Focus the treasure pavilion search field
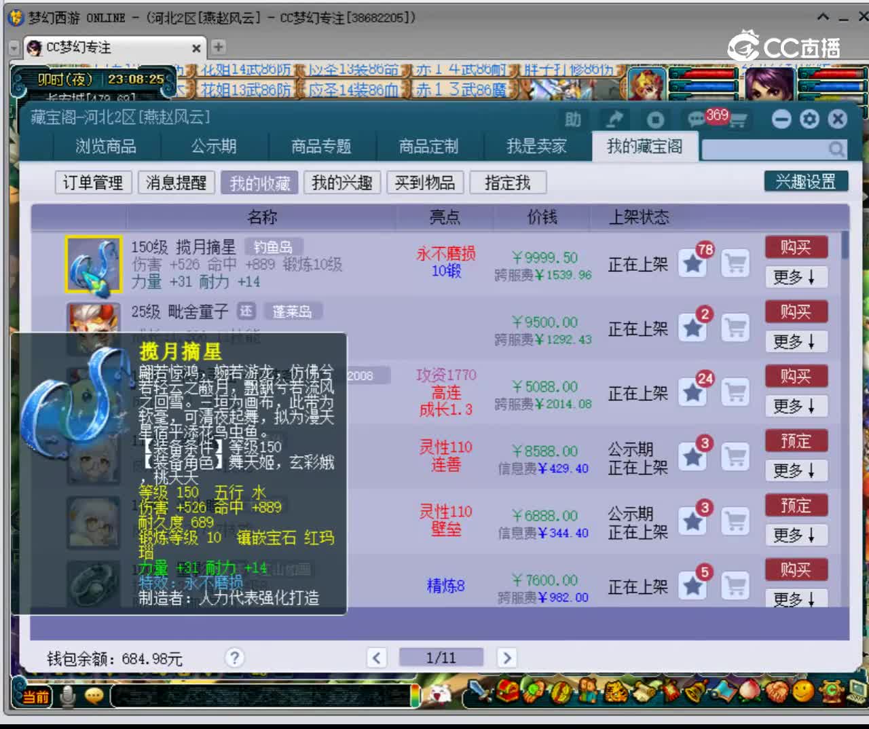 coord(765,149)
